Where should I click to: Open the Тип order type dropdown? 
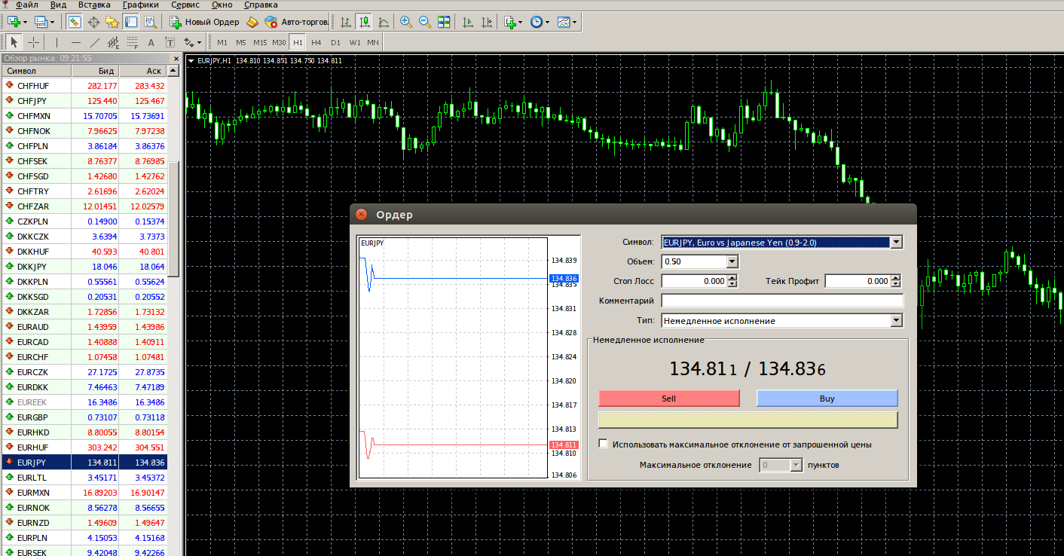pos(896,320)
